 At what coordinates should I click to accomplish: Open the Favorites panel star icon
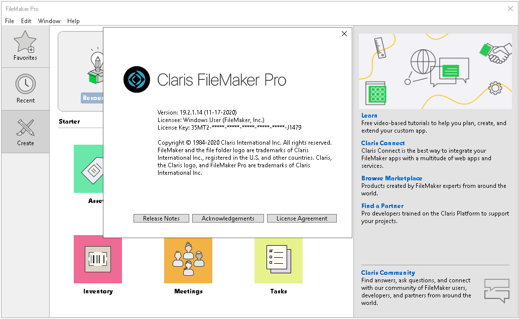coord(25,42)
